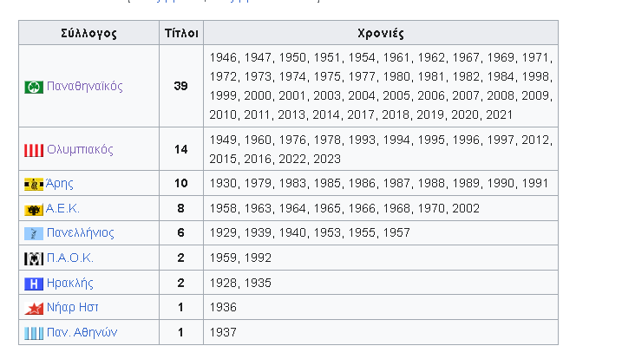Click the Near East red star logo
635x359 pixels.
34,308
